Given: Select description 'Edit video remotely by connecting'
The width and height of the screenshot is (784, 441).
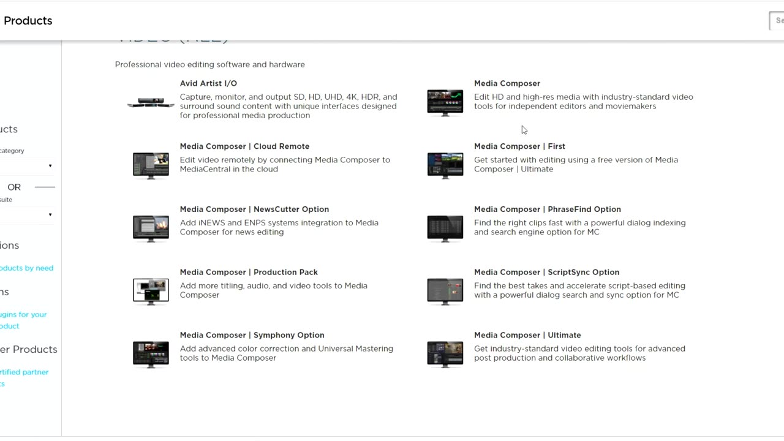Looking at the screenshot, I should tap(285, 164).
